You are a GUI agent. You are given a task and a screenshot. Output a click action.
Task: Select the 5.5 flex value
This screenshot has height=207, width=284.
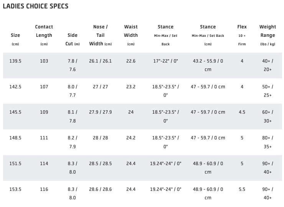tap(242, 189)
